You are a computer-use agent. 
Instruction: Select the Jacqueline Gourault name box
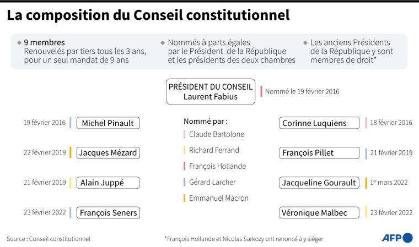(319, 183)
